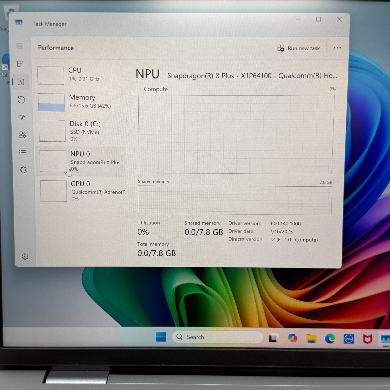Click driver date value 2/16/2025
The image size is (390, 390).
point(281,232)
